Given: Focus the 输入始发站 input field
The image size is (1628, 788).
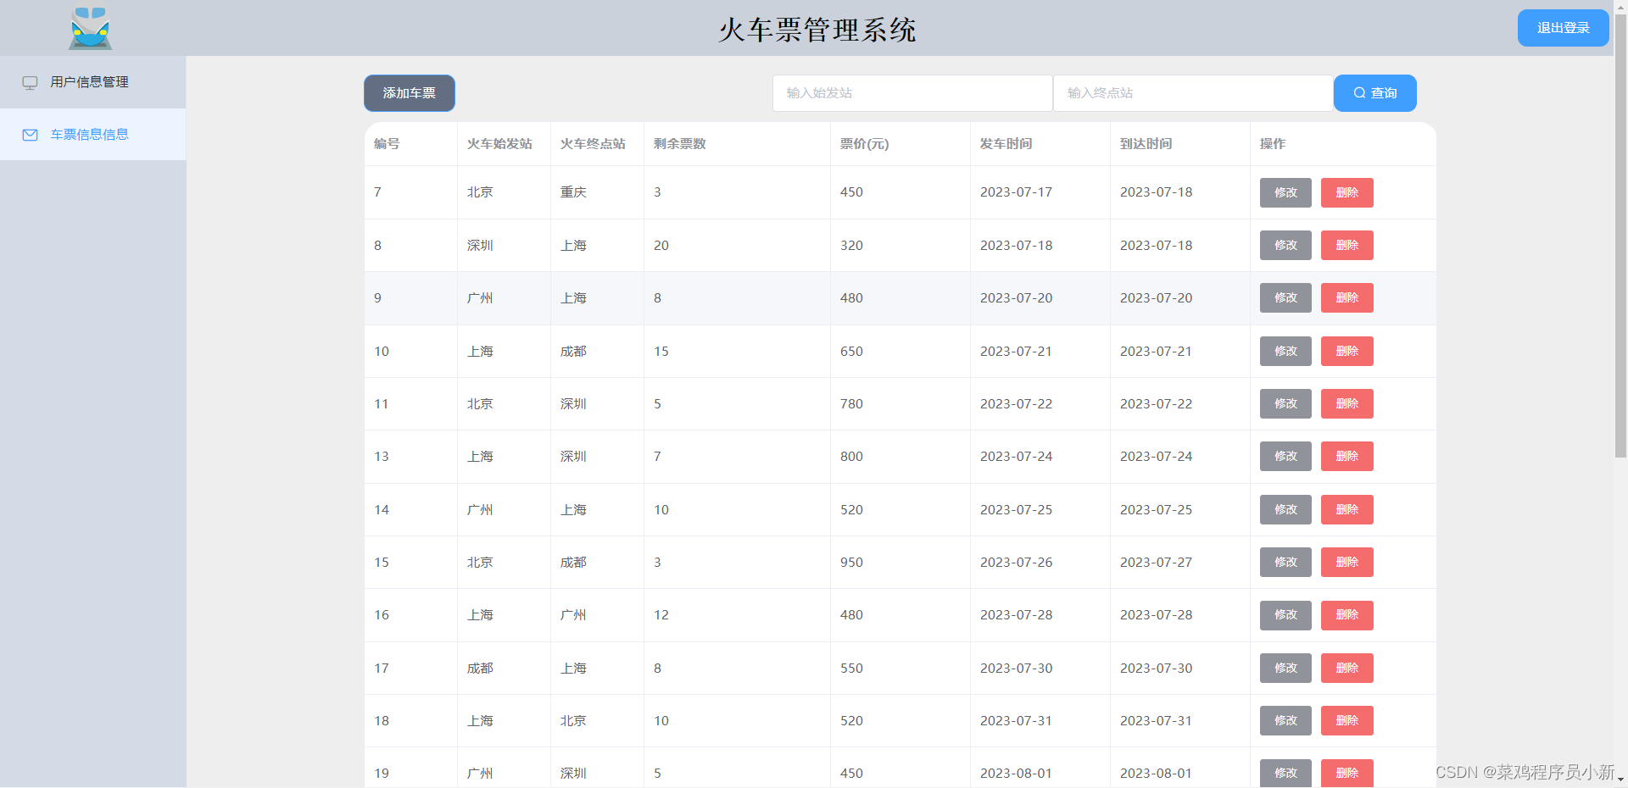Looking at the screenshot, I should (x=912, y=93).
